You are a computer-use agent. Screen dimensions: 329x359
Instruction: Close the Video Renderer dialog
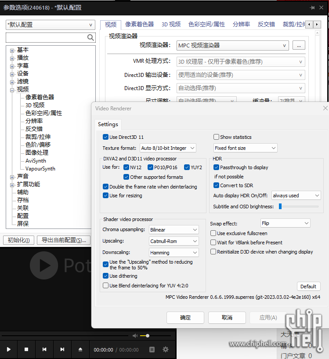325,108
